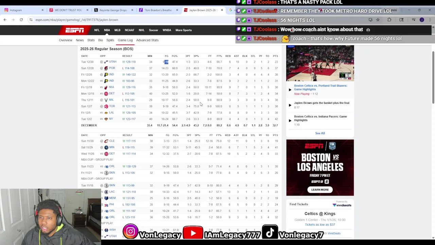Click the 'See All' videos link
This screenshot has height=245, width=435.
click(x=320, y=133)
